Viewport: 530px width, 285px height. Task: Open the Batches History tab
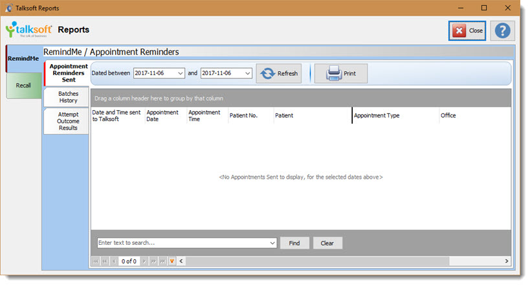coord(66,97)
